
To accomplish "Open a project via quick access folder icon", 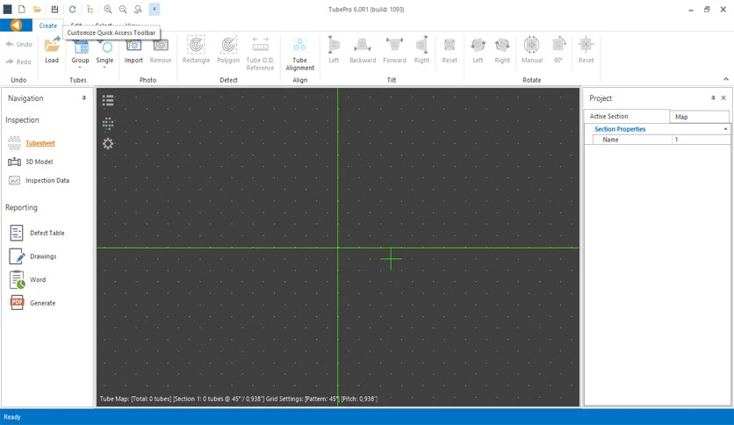I will tap(37, 9).
